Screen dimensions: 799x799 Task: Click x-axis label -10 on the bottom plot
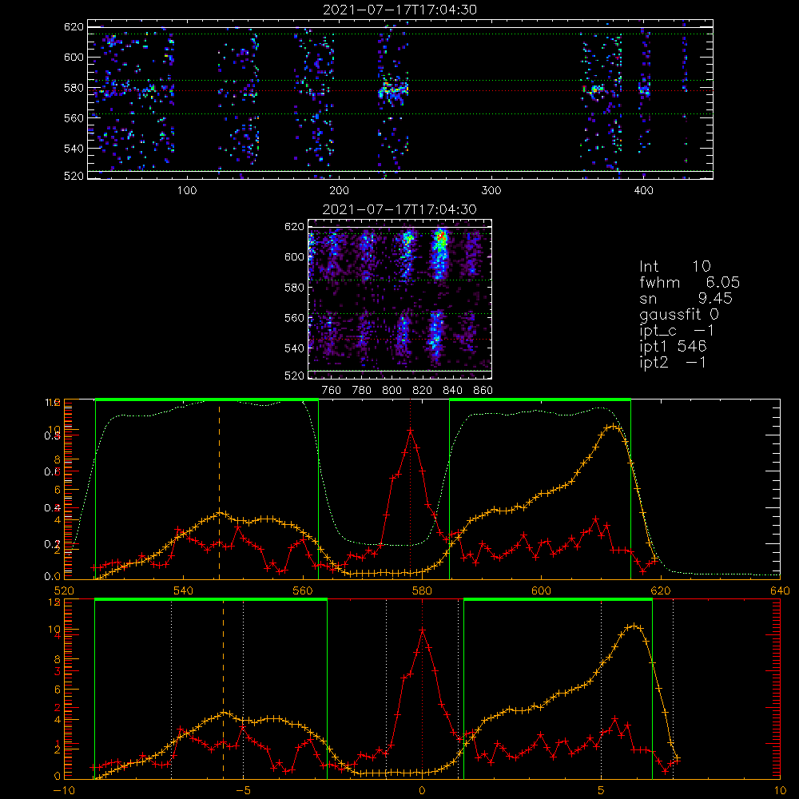click(64, 791)
